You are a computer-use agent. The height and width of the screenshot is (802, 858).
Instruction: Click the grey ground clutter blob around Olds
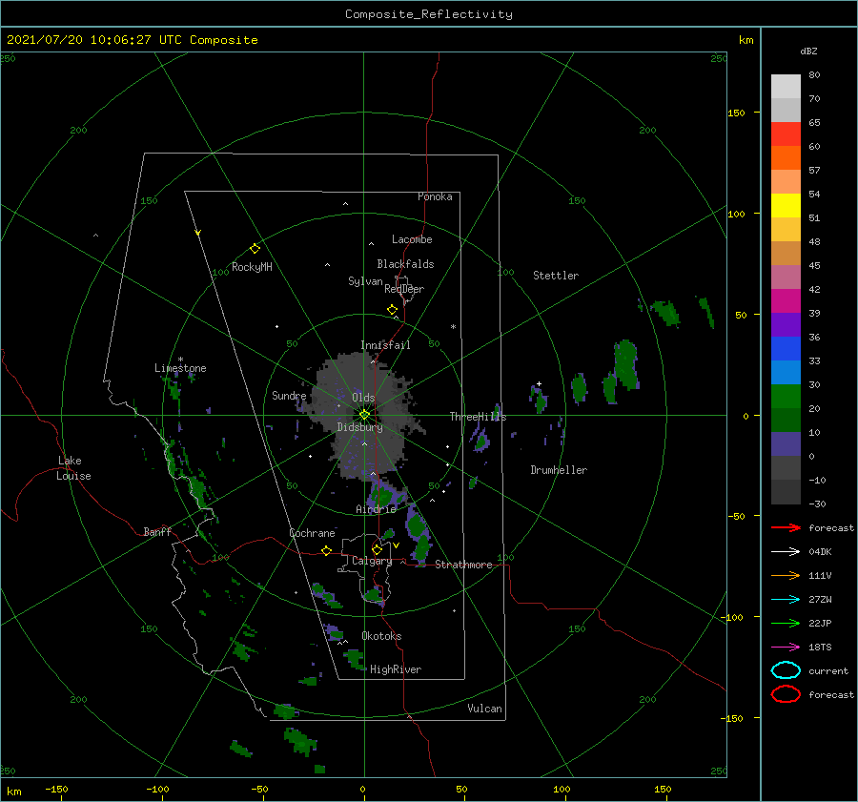364,416
